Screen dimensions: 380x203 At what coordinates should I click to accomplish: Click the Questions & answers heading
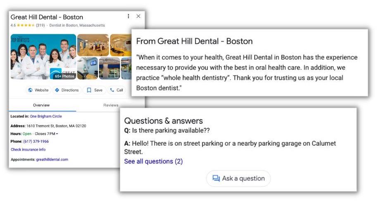click(x=163, y=121)
